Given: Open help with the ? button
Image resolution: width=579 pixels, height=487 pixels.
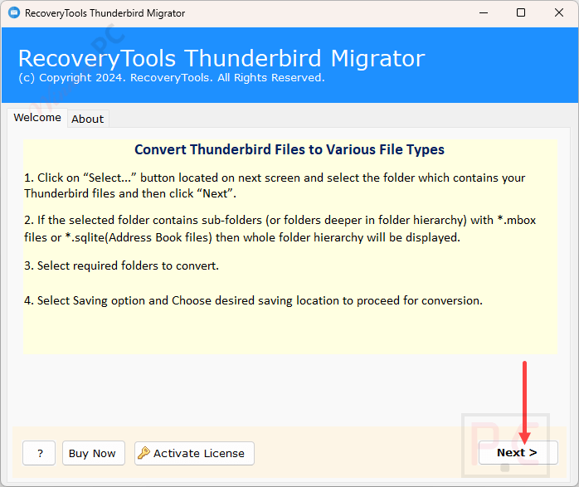Looking at the screenshot, I should (x=39, y=453).
